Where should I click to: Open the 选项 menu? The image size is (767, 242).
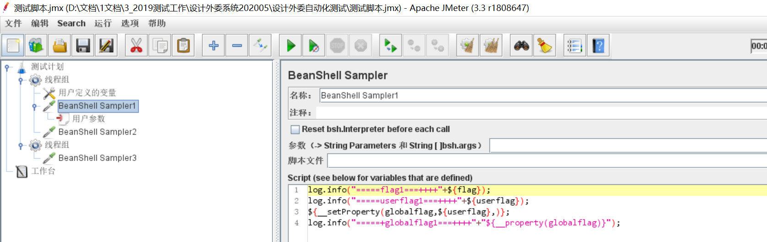click(x=130, y=23)
